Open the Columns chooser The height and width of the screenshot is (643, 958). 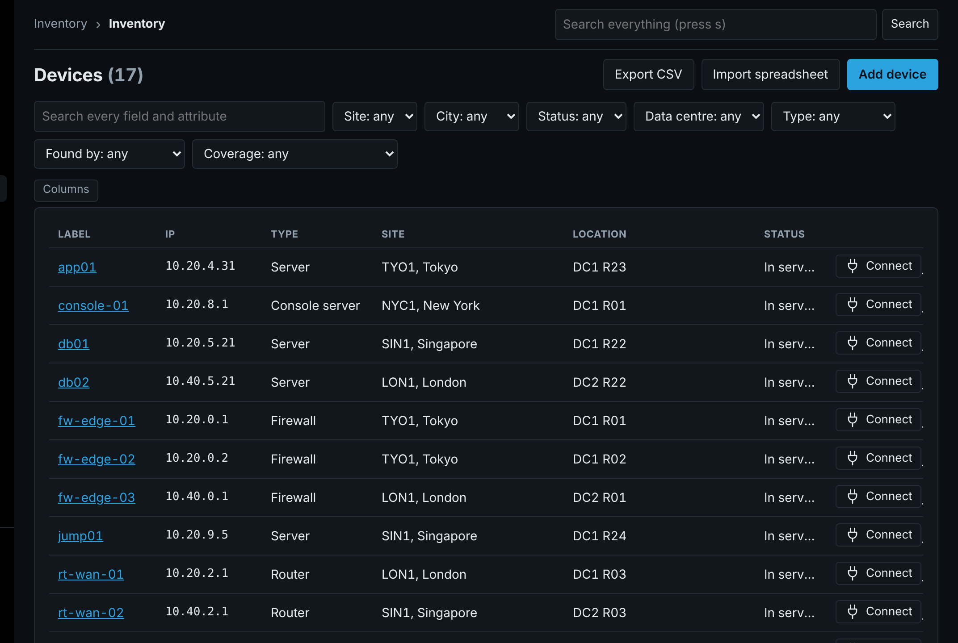(x=66, y=190)
